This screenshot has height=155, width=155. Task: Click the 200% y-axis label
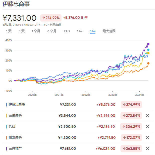coord(9,60)
